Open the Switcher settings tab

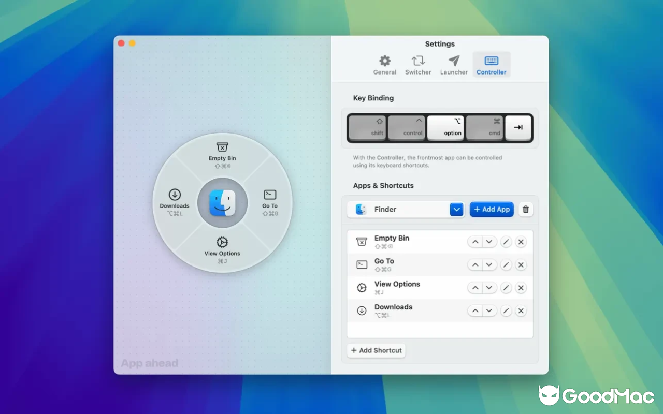(x=418, y=64)
